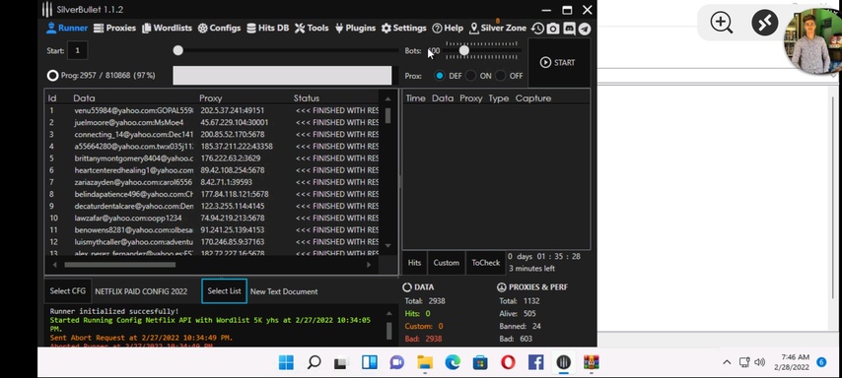This screenshot has height=378, width=842.
Task: Click the camera screenshot icon
Action: [x=553, y=29]
